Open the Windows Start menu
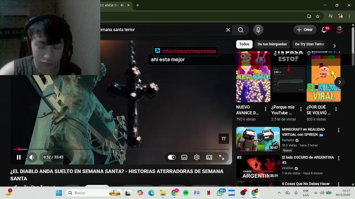This screenshot has width=355, height=199. click(x=59, y=193)
